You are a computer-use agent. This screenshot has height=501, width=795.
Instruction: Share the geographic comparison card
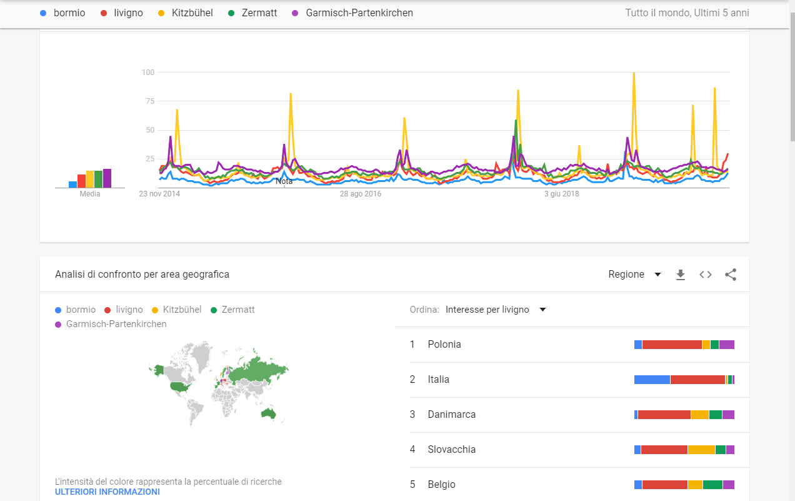[731, 275]
